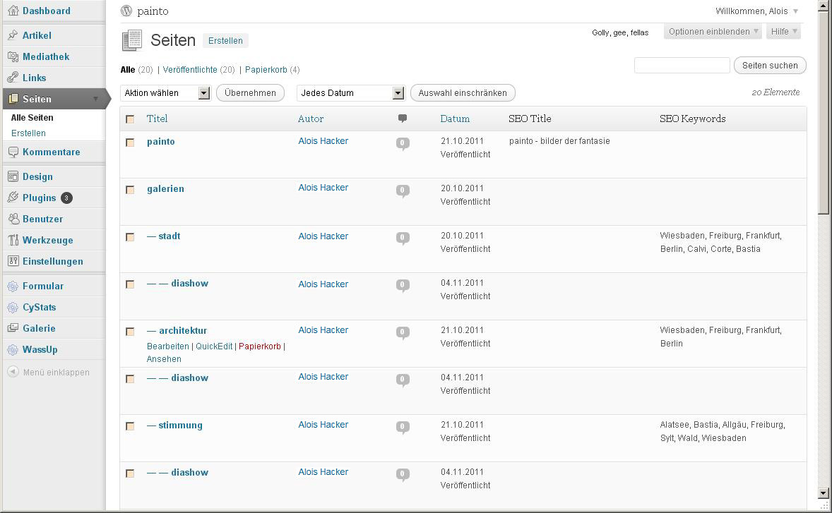Check the box for the galerien page

(x=130, y=190)
